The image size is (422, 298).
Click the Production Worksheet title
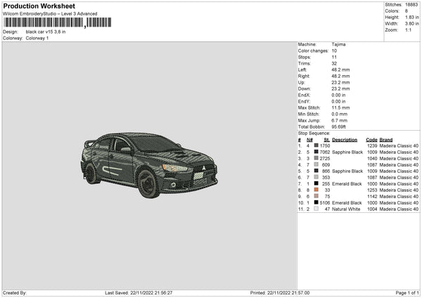[x=34, y=6]
